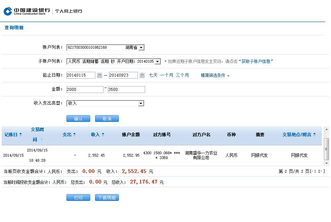Go to page 1 in pager

(315, 171)
